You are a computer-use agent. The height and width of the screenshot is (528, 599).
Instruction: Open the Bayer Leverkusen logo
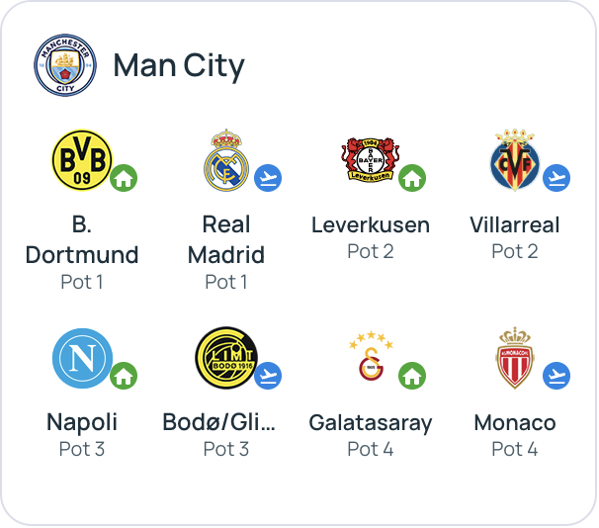point(369,159)
